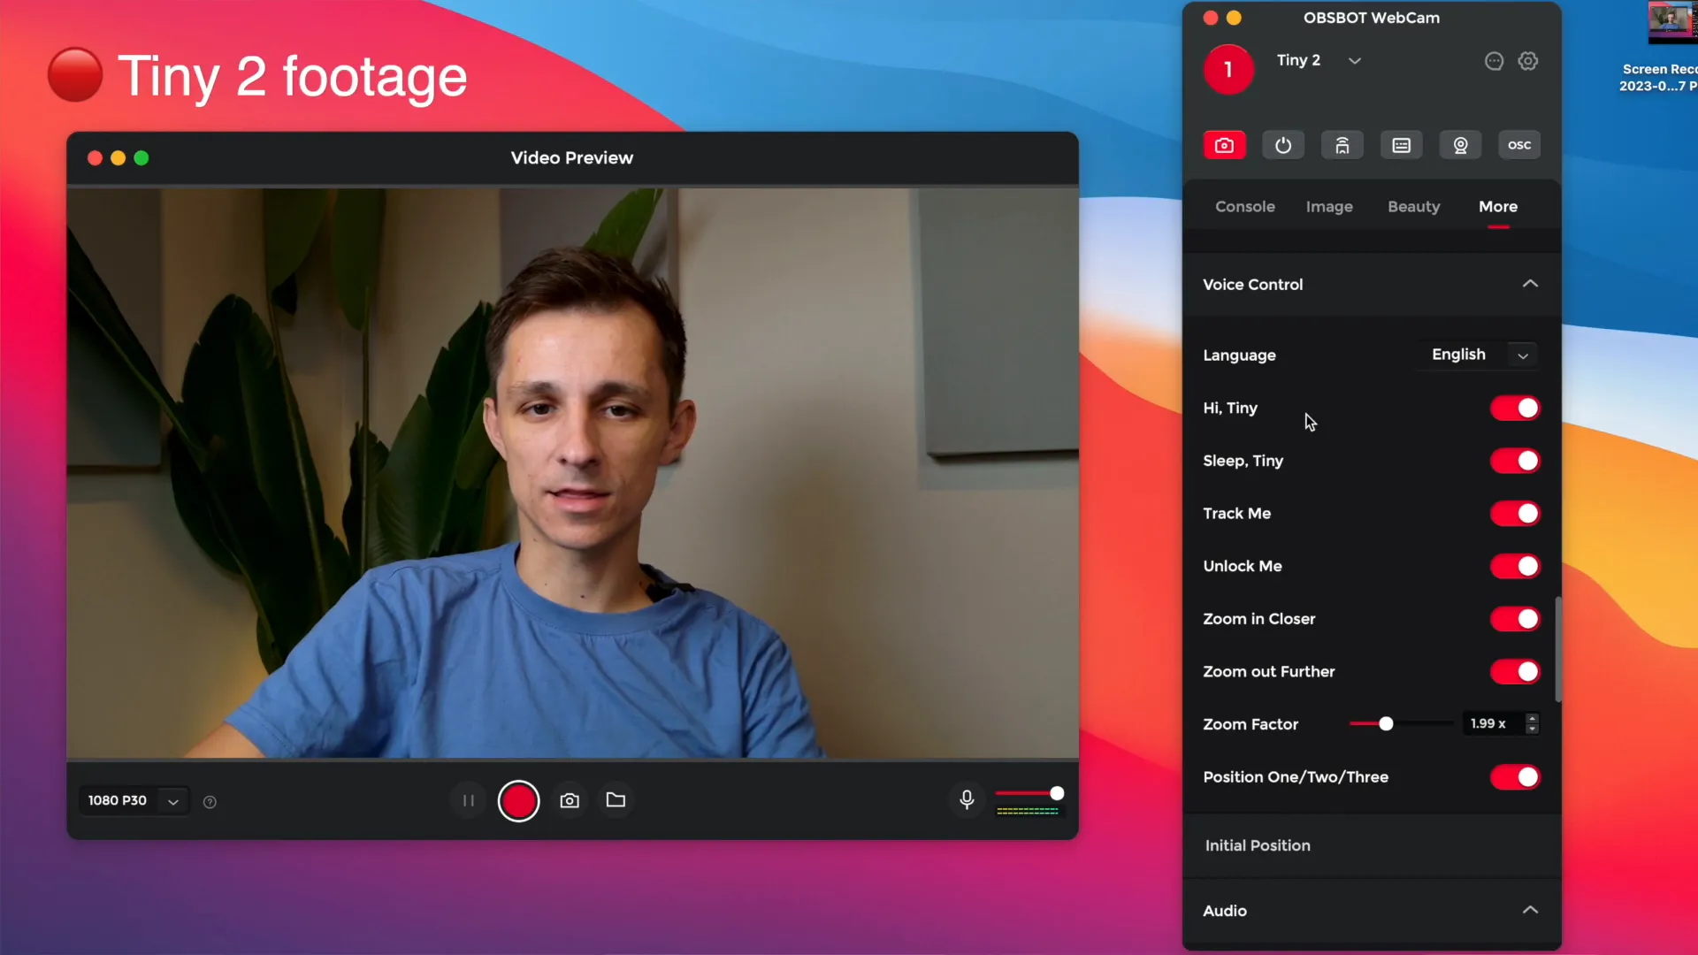Open the settings gear in OBSBOT WebCam
1698x955 pixels.
(1528, 61)
